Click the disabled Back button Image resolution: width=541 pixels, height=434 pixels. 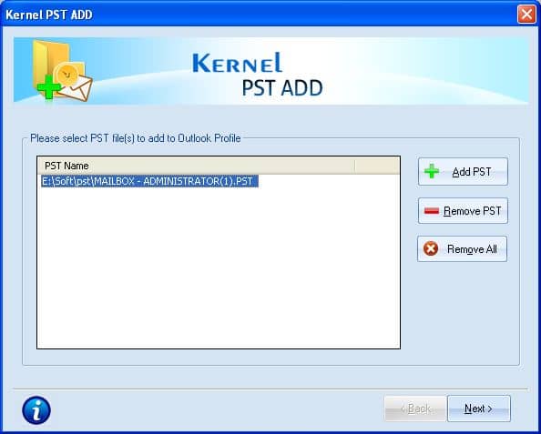415,409
